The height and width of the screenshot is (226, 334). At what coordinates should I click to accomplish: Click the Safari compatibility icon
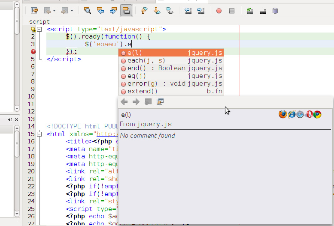point(300,114)
